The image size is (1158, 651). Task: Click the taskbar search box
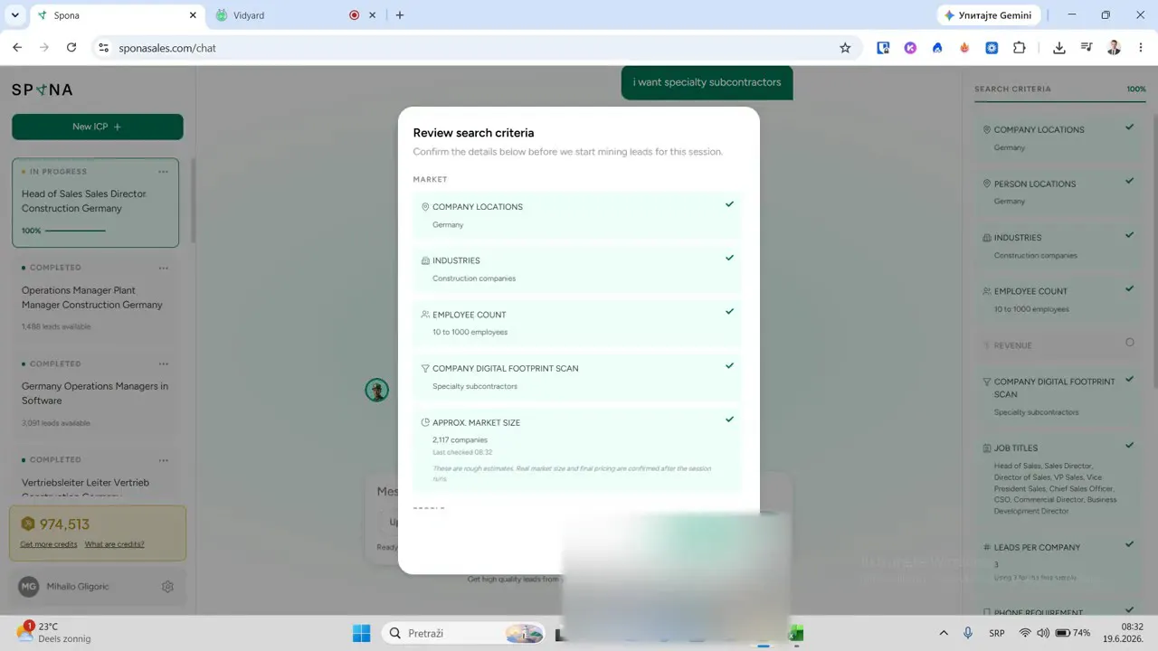pyautogui.click(x=464, y=633)
